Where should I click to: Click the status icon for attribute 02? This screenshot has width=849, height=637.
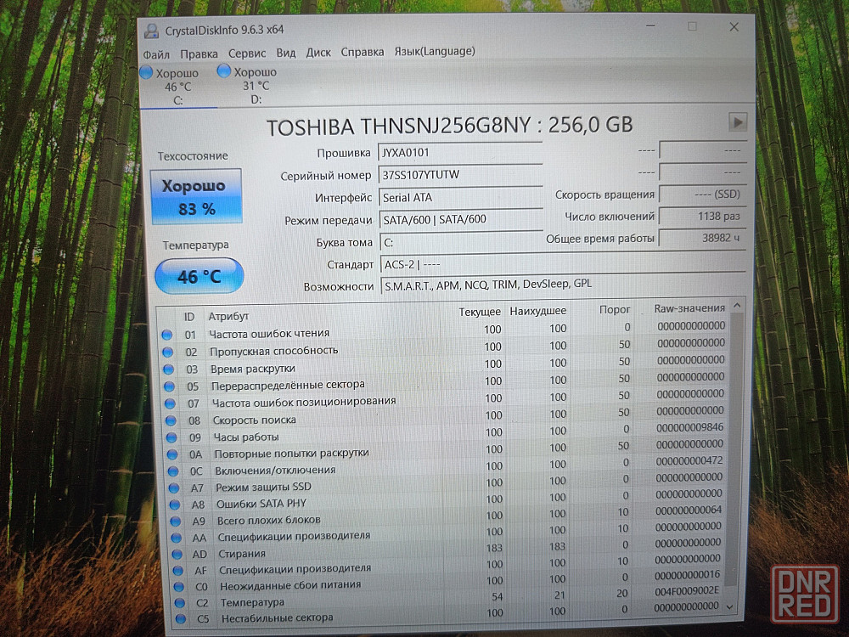(x=168, y=352)
